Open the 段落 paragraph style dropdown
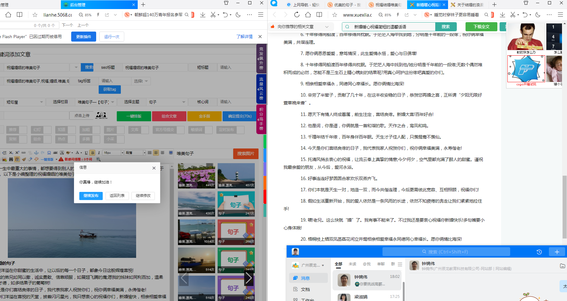 point(135,153)
